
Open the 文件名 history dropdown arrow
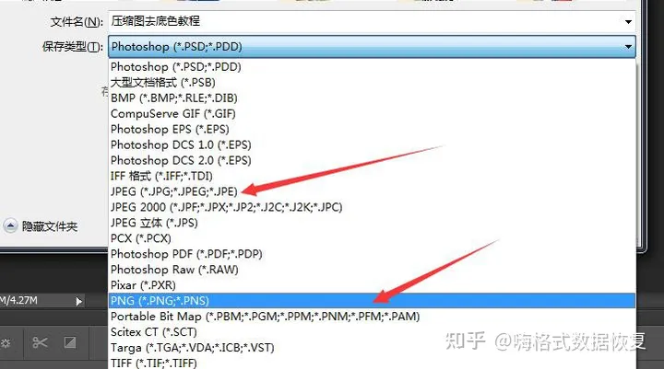coord(628,21)
